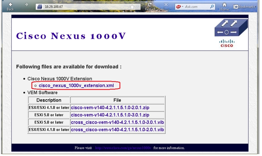Click the Reload page button

click(150, 6)
